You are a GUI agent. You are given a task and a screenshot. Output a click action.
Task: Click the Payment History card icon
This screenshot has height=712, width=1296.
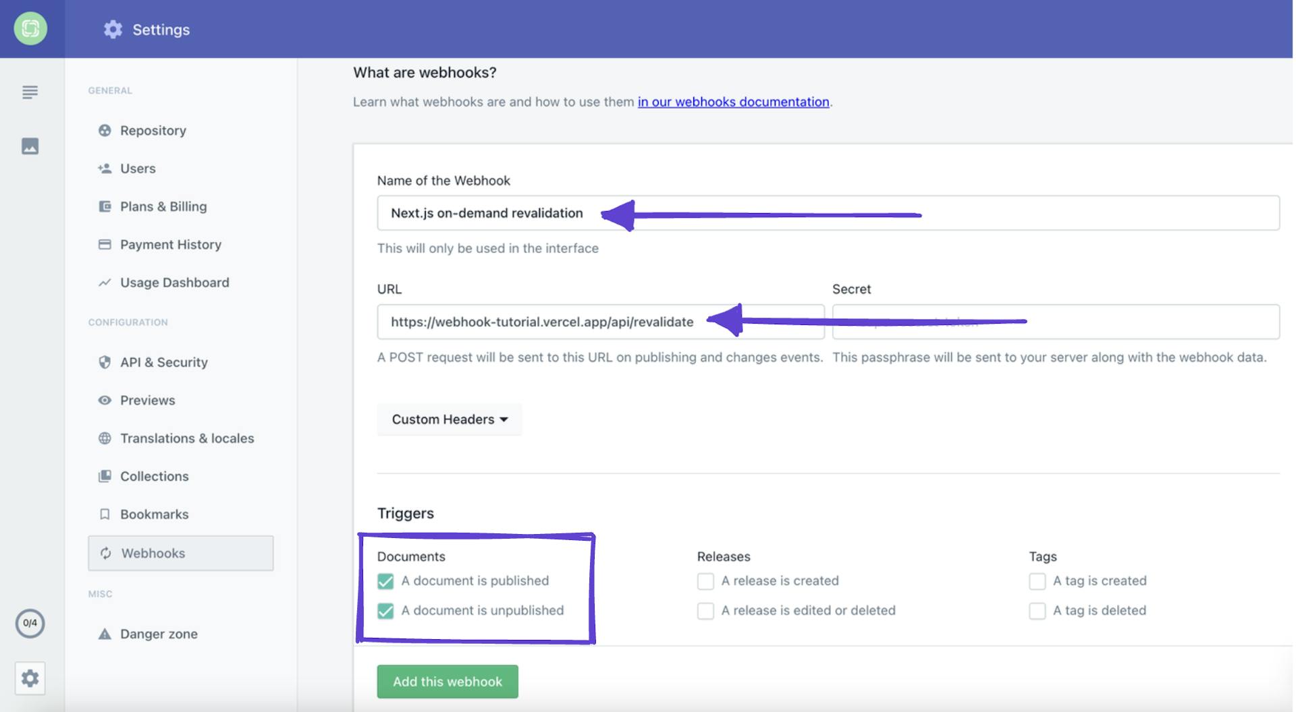pyautogui.click(x=105, y=244)
